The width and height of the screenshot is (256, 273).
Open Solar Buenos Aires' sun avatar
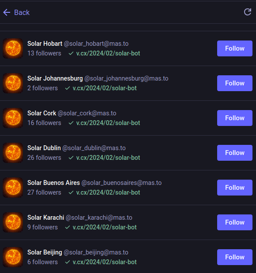click(x=13, y=188)
